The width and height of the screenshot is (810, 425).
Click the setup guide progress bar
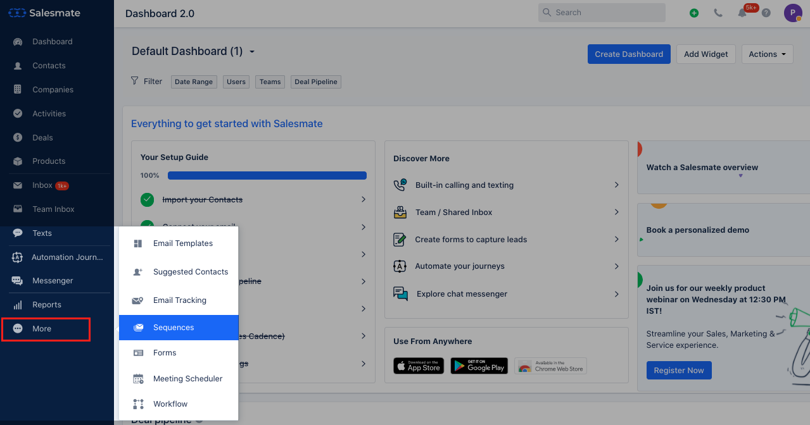(267, 175)
